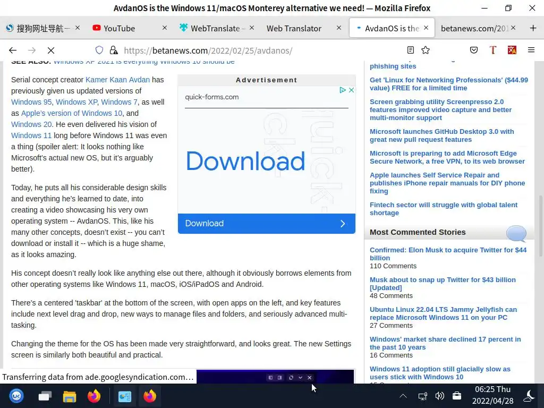Open Windows market share declined story
544x408 pixels.
click(x=445, y=343)
